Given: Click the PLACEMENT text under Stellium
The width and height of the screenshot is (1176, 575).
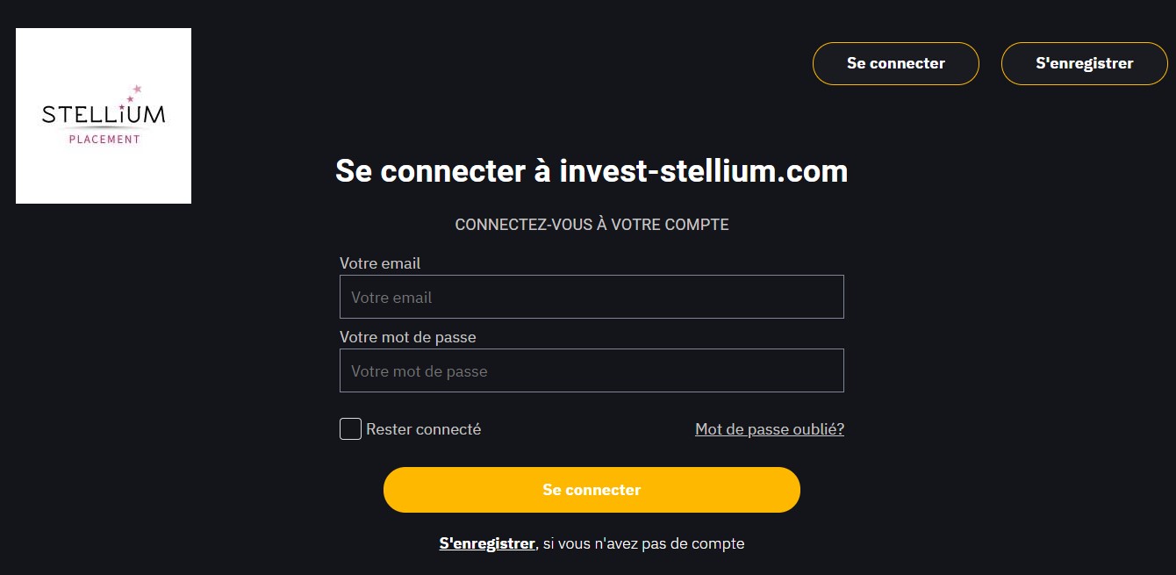Looking at the screenshot, I should (x=104, y=139).
